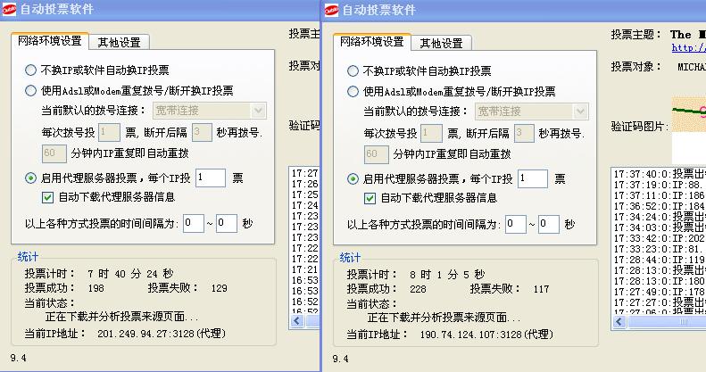The image size is (706, 372).
Task: Select 启用代理服务器投票 radio in left window
Action: click(31, 178)
